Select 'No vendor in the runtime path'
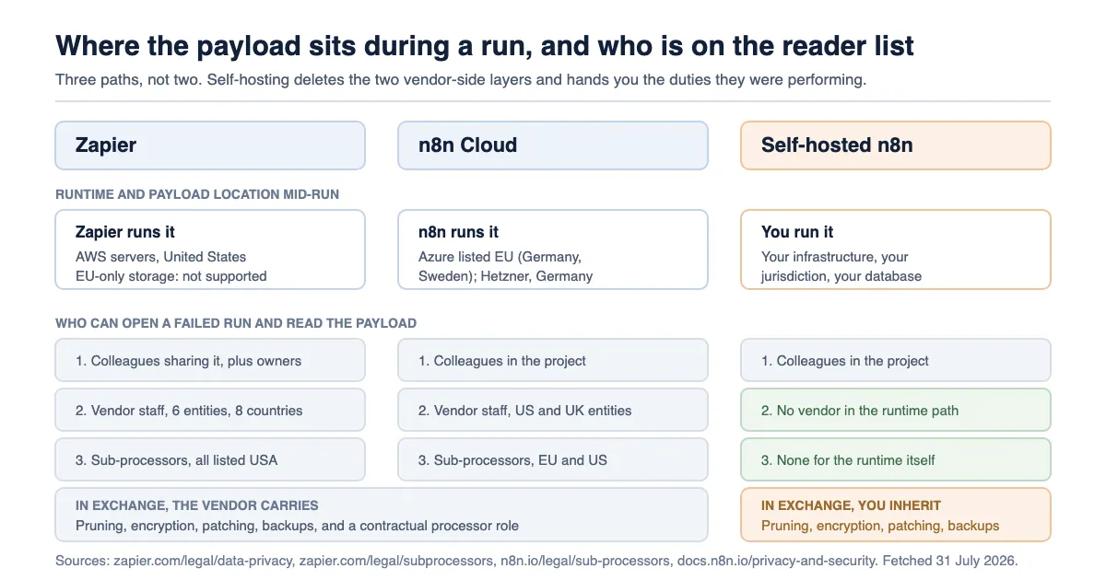Screen dimensions: 1106x580 [896, 410]
